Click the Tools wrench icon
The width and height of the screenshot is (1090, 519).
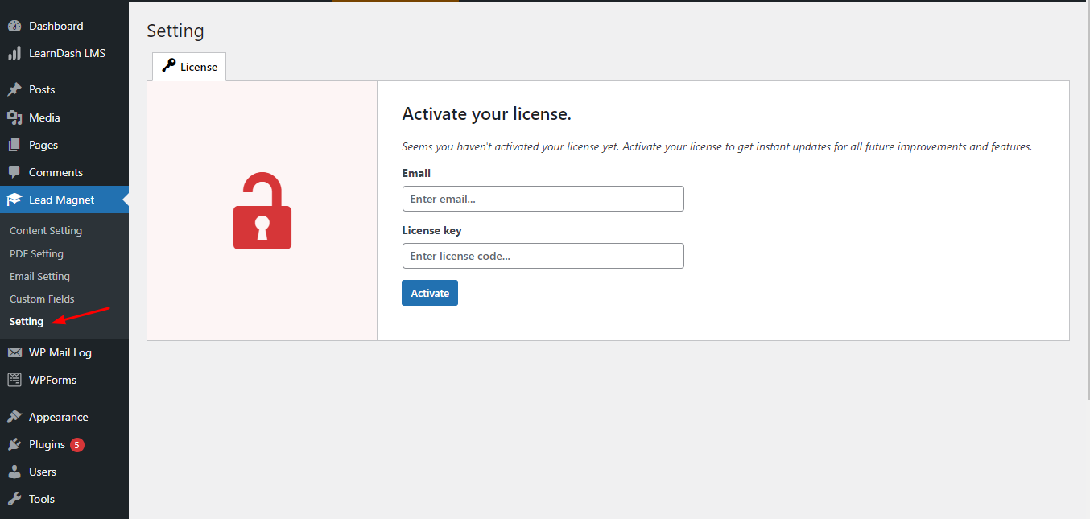click(14, 500)
